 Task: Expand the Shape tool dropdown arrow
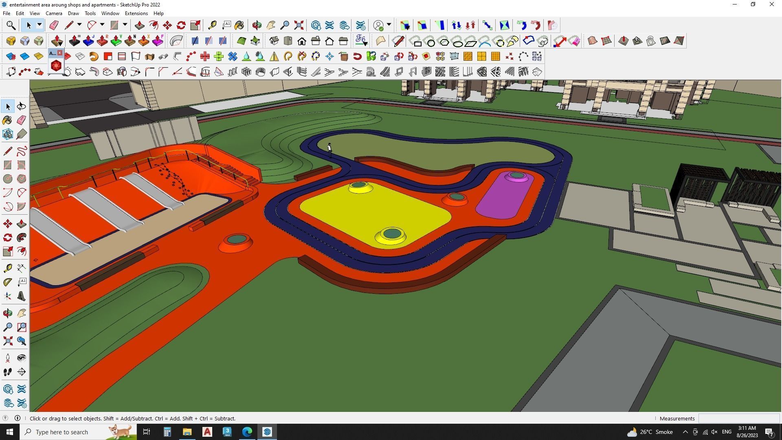click(125, 25)
